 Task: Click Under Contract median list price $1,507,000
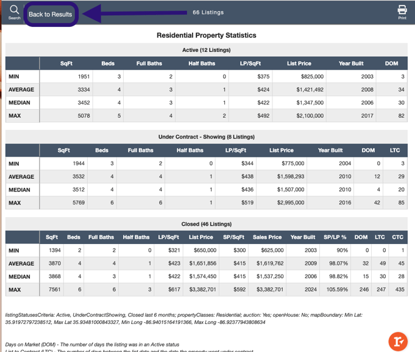pyautogui.click(x=291, y=190)
